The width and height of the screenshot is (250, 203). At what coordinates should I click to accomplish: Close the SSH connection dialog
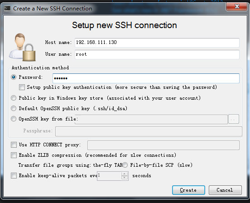pyautogui.click(x=237, y=6)
